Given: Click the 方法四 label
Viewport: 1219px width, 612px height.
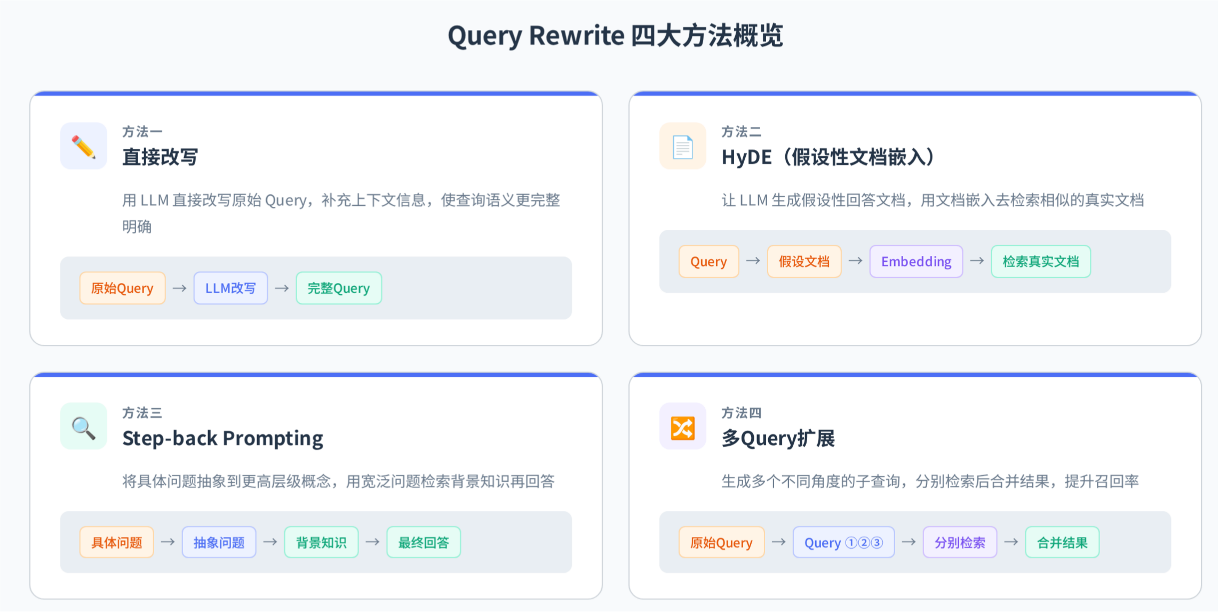Looking at the screenshot, I should coord(742,413).
